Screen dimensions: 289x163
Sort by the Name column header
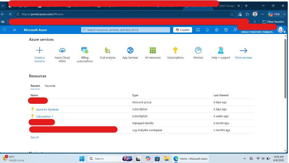[34, 95]
